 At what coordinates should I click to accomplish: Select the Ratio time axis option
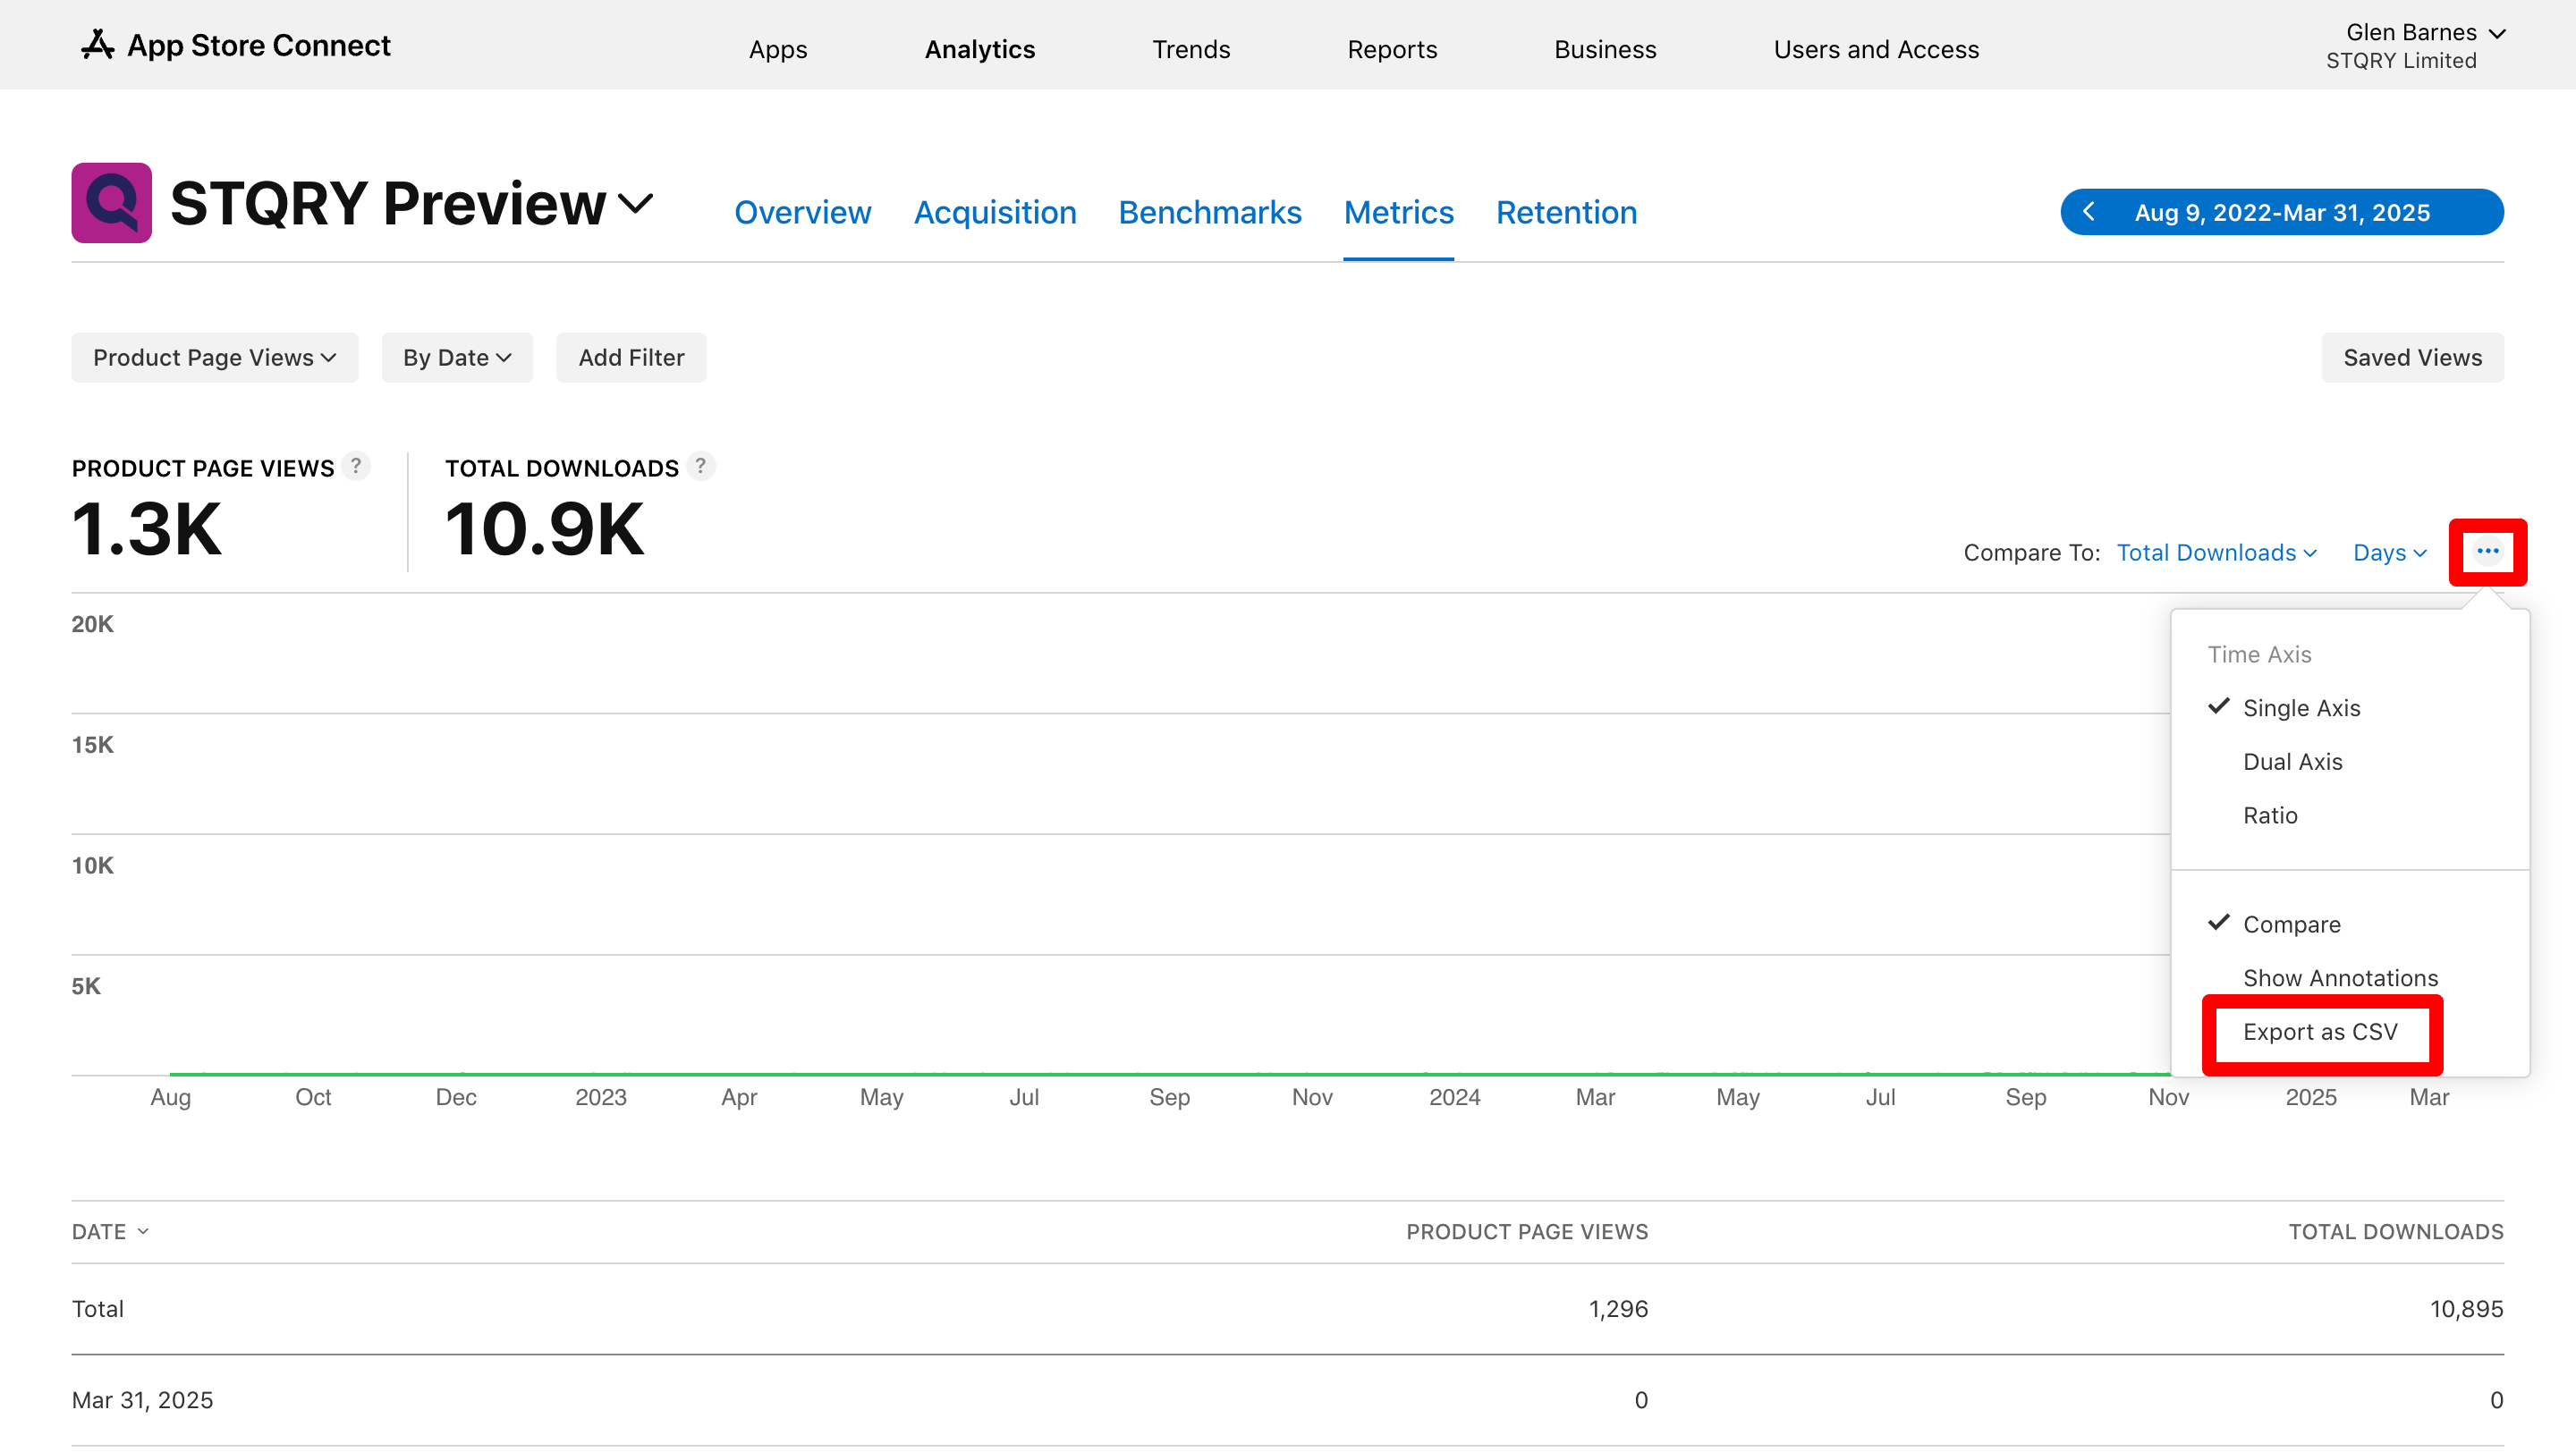[2270, 815]
